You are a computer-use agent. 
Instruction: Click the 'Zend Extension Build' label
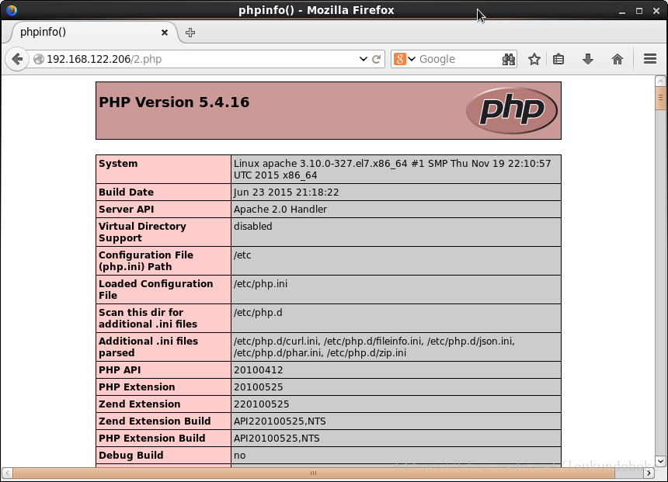(x=155, y=421)
